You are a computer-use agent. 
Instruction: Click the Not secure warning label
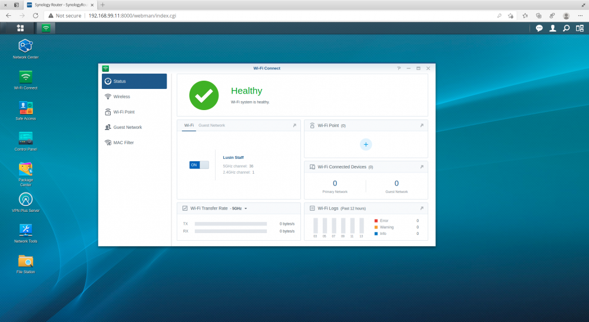click(65, 16)
